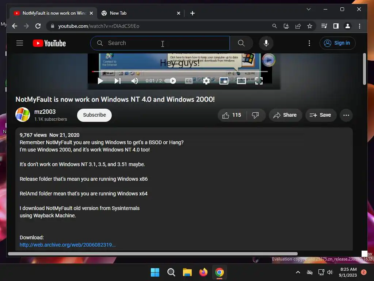Select the Chrome taskbar icon

[x=219, y=272]
